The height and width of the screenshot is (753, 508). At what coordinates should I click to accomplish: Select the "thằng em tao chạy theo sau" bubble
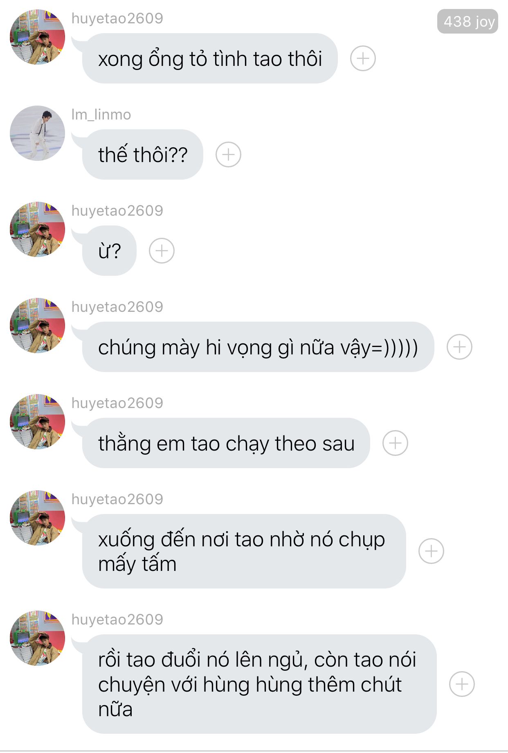coord(226,443)
